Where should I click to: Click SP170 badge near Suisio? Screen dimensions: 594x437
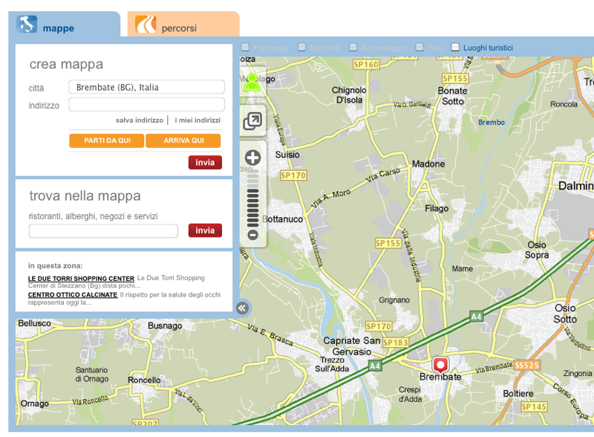293,175
